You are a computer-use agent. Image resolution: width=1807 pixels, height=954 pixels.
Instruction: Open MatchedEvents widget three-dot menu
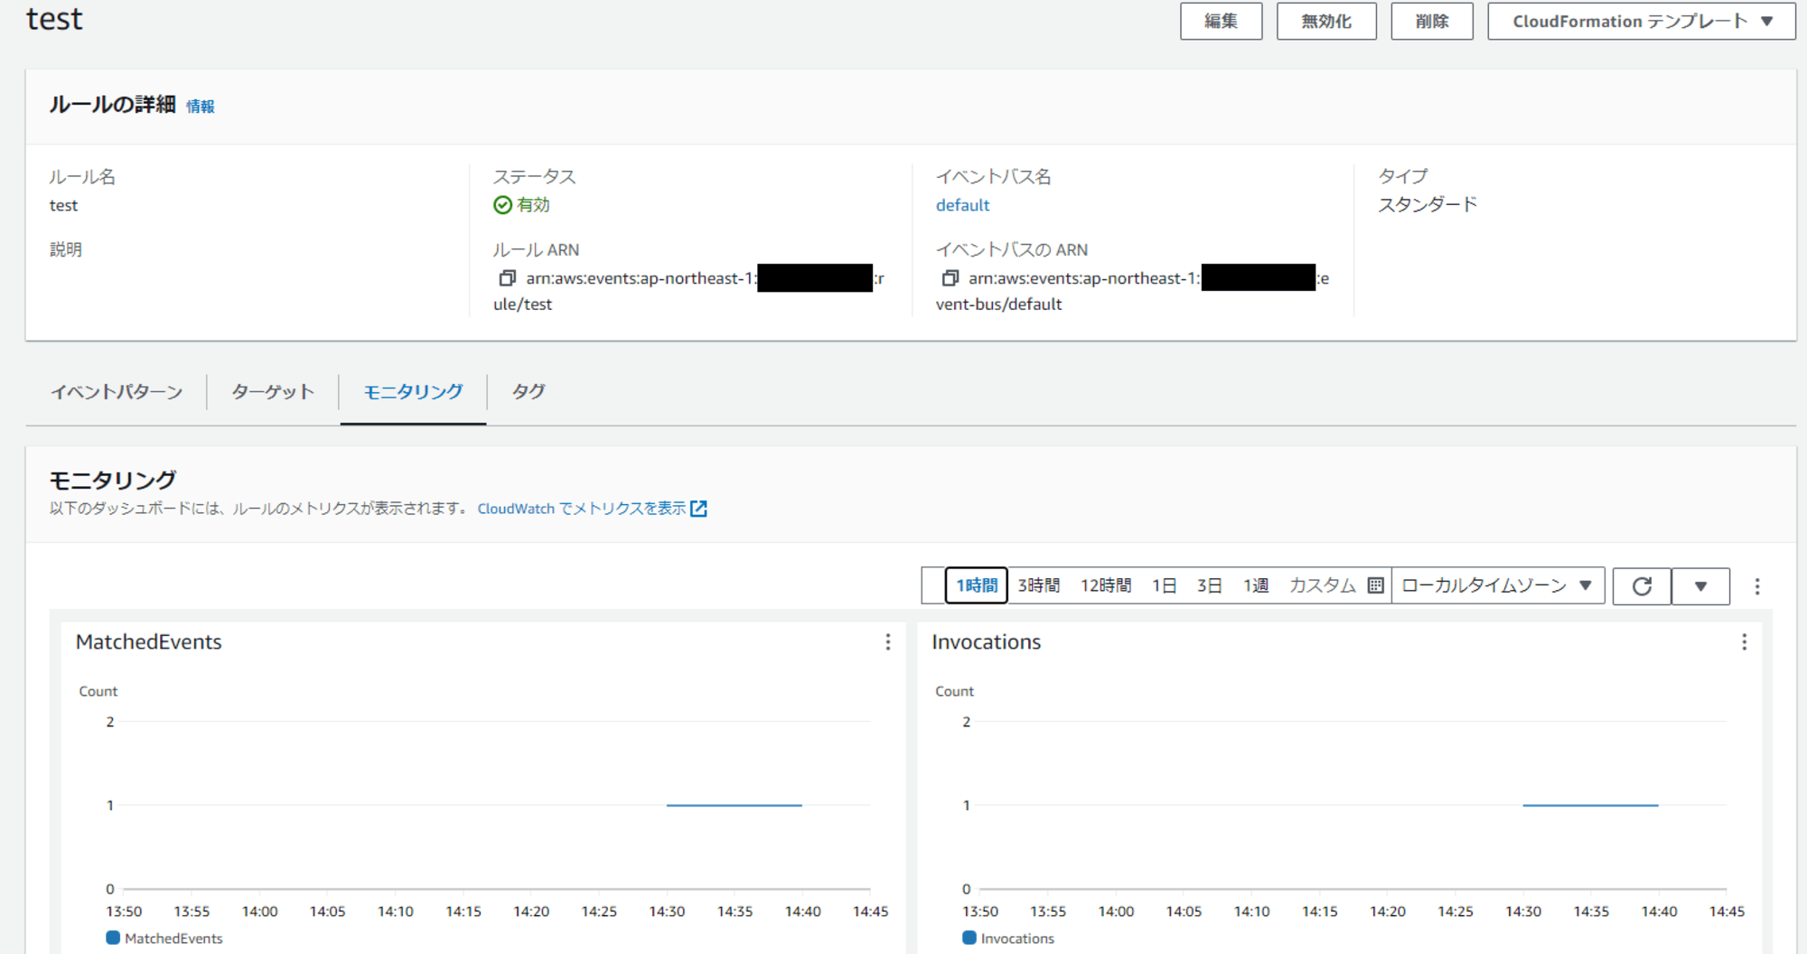888,641
